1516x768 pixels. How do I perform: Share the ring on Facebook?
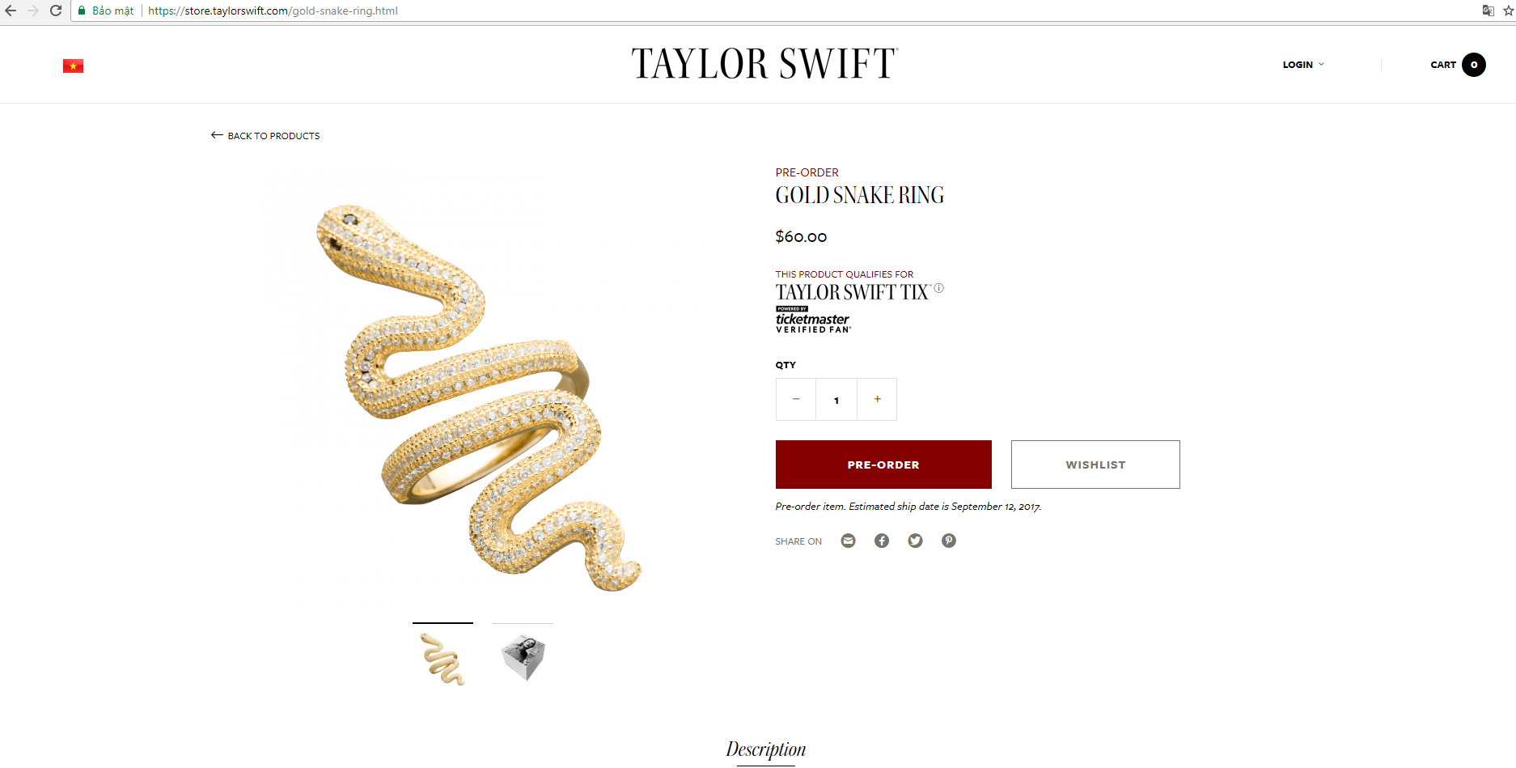pyautogui.click(x=882, y=541)
